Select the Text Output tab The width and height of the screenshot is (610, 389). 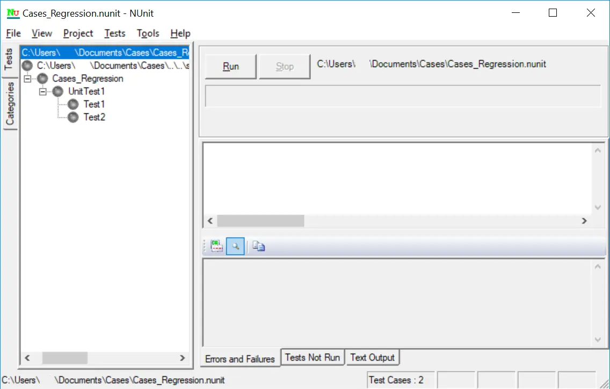coord(373,357)
